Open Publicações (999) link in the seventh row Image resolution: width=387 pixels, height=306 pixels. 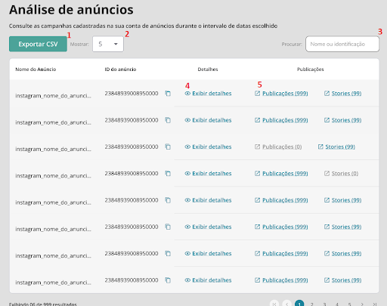coord(285,253)
